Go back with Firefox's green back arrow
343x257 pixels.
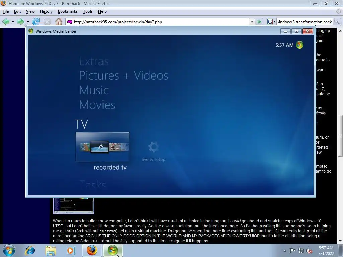point(6,22)
